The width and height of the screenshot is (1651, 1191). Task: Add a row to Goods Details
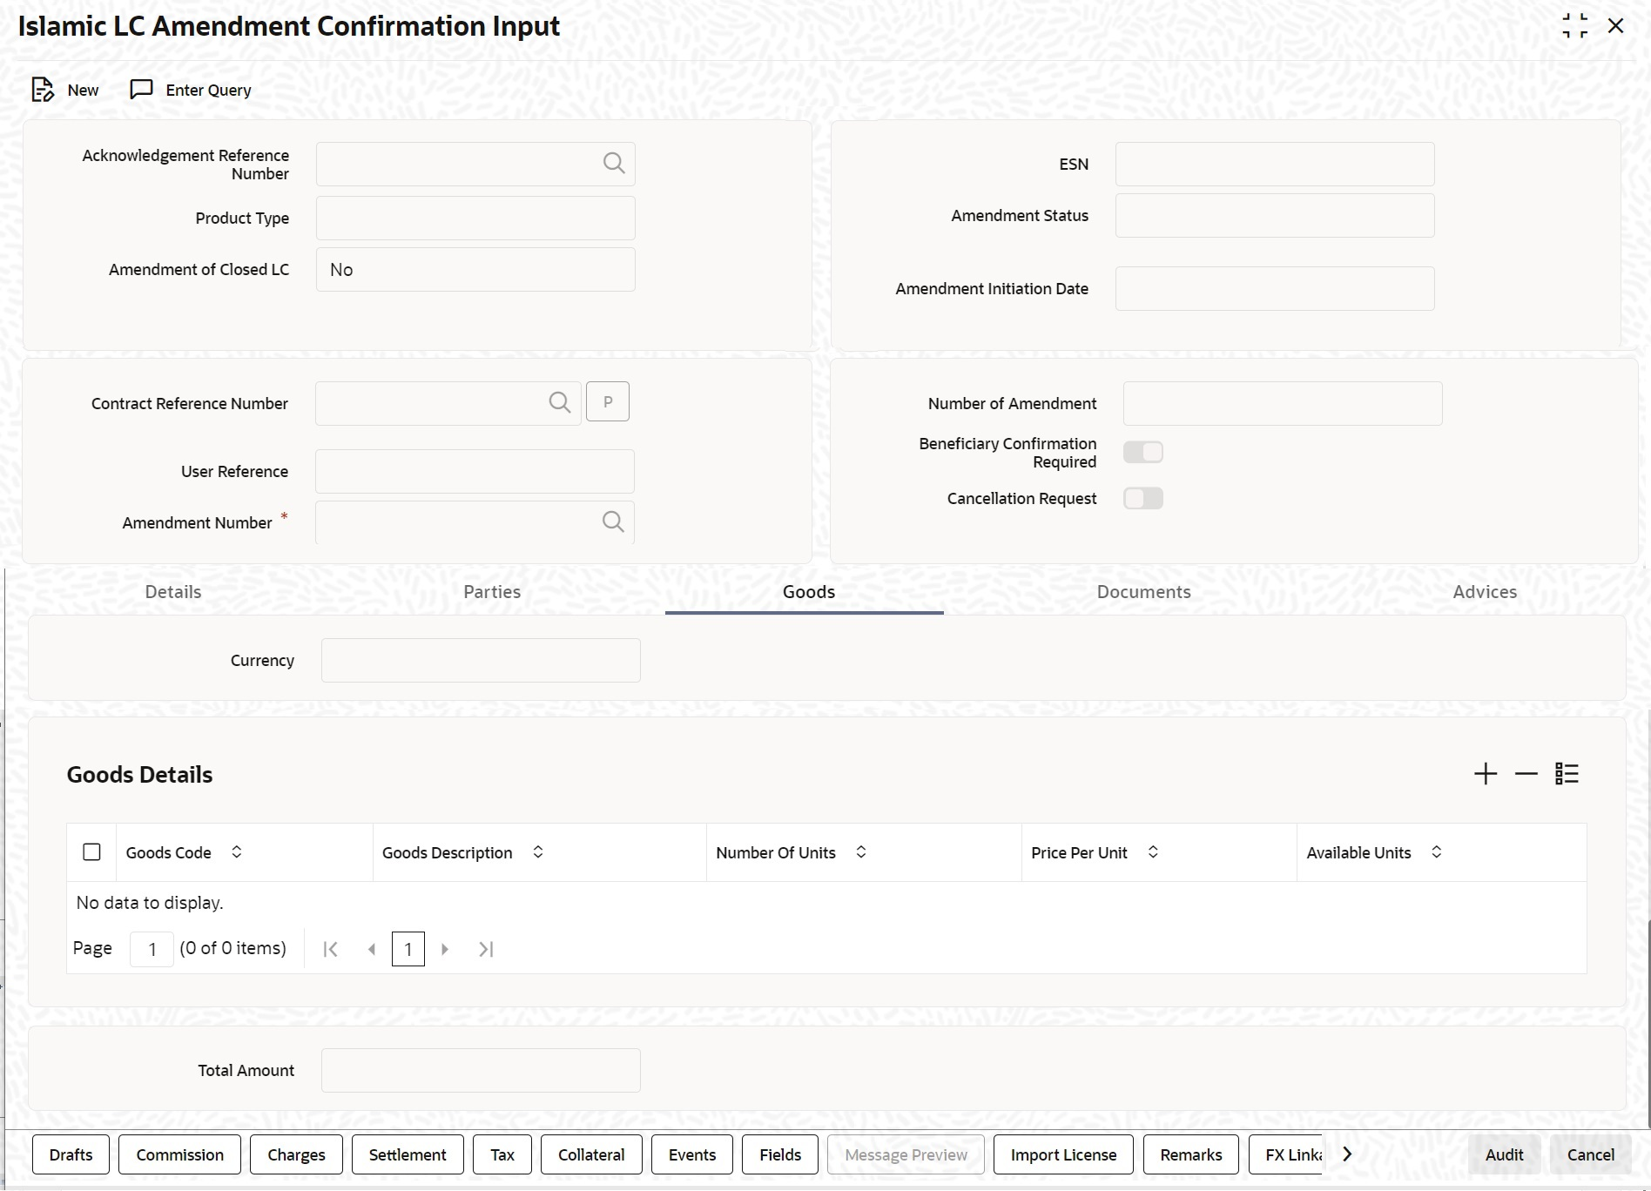coord(1486,774)
